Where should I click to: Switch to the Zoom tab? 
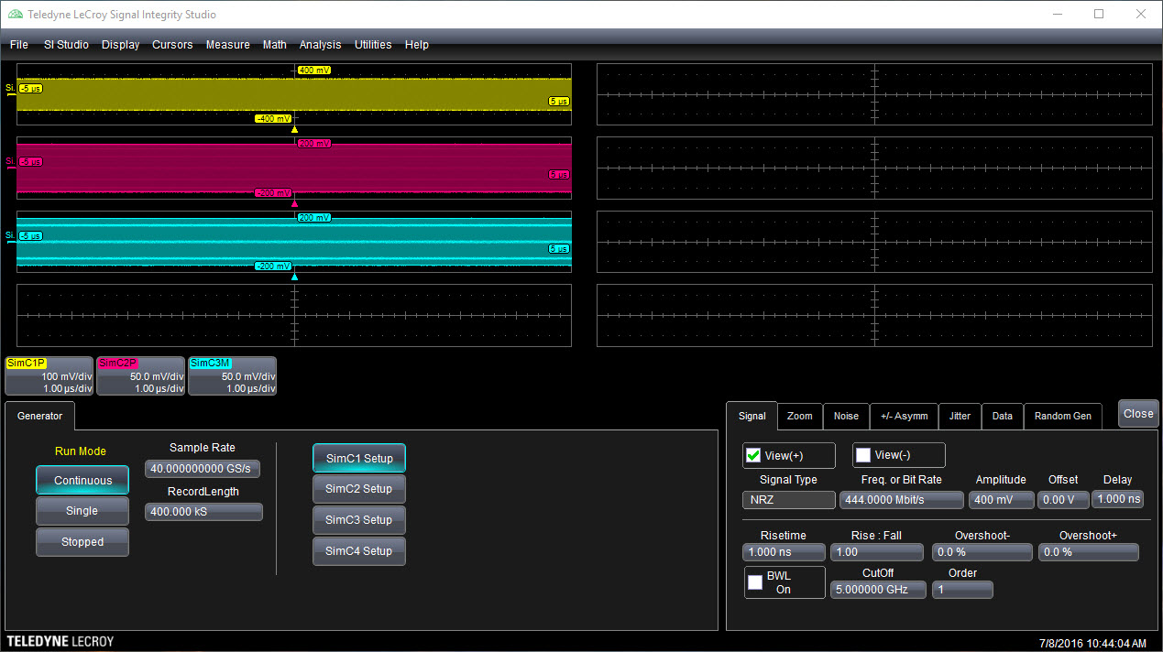pos(800,416)
